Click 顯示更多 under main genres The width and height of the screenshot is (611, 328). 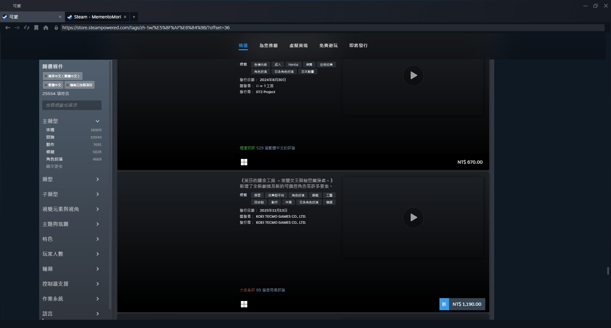(54, 167)
